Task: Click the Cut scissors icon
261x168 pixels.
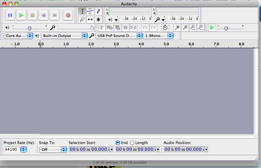Action: 101,27
